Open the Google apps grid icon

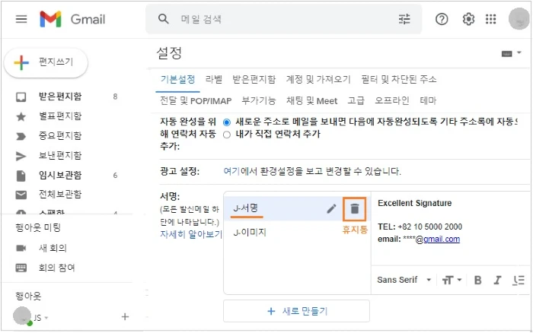[x=491, y=19]
